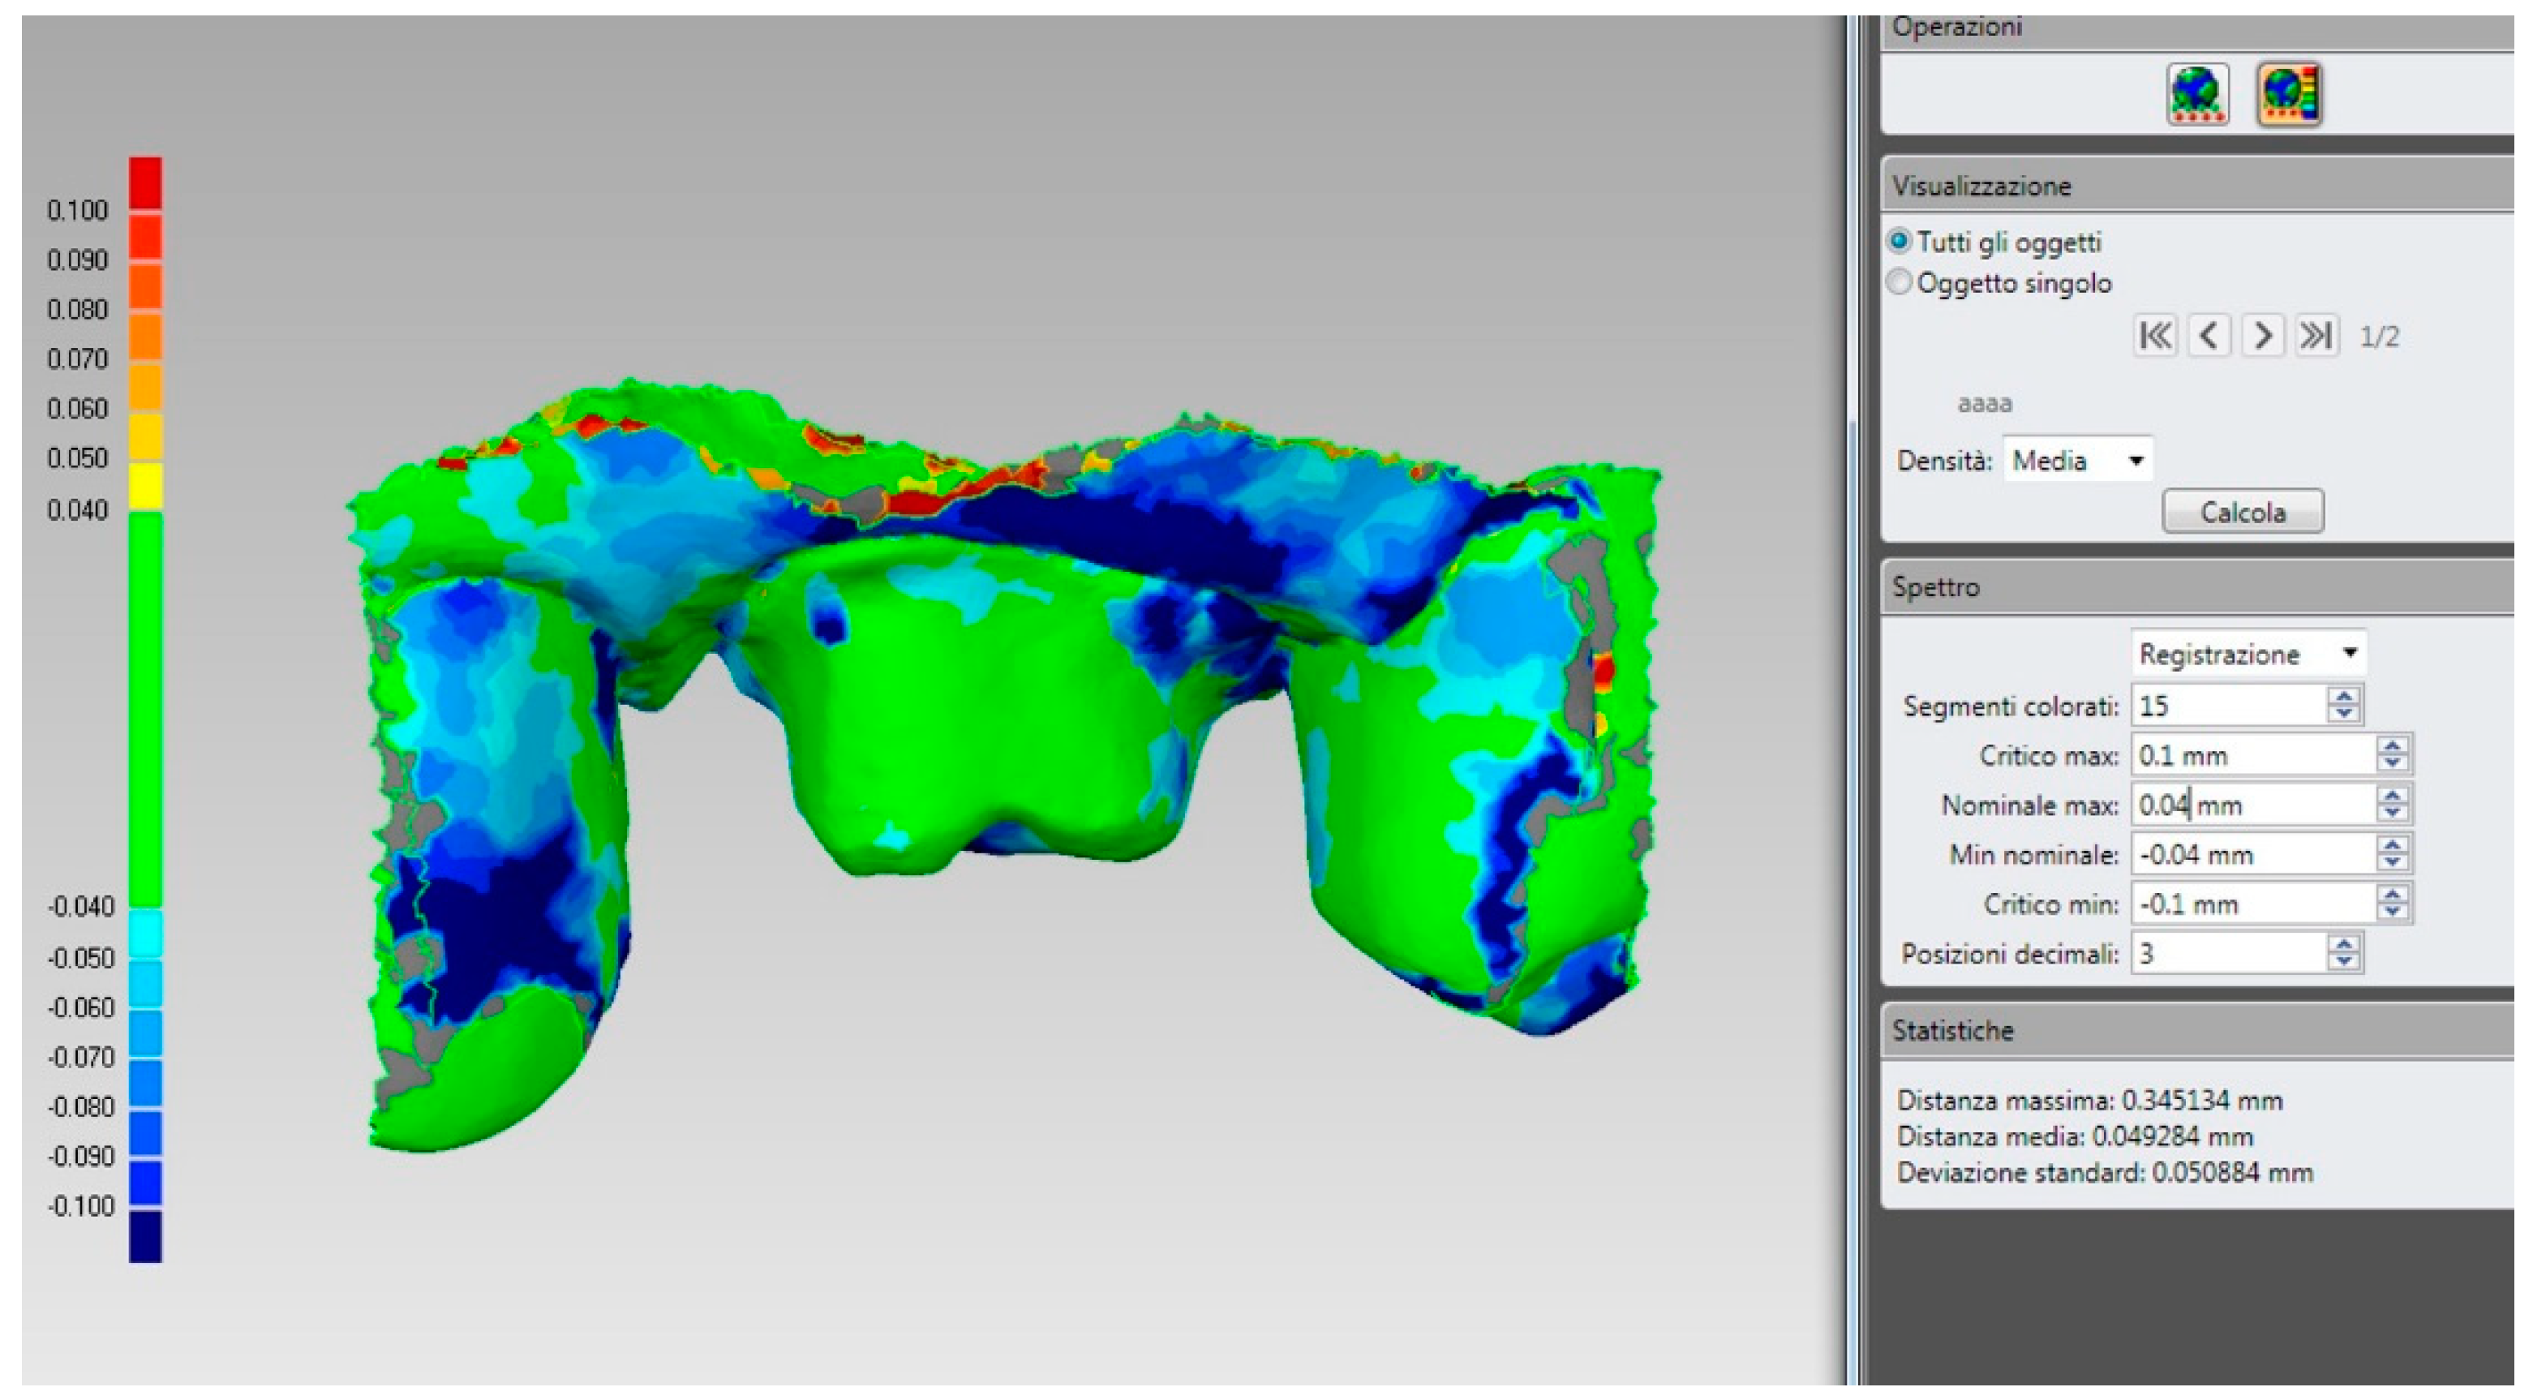Increase Posizioni decimali stepper value

[2344, 944]
